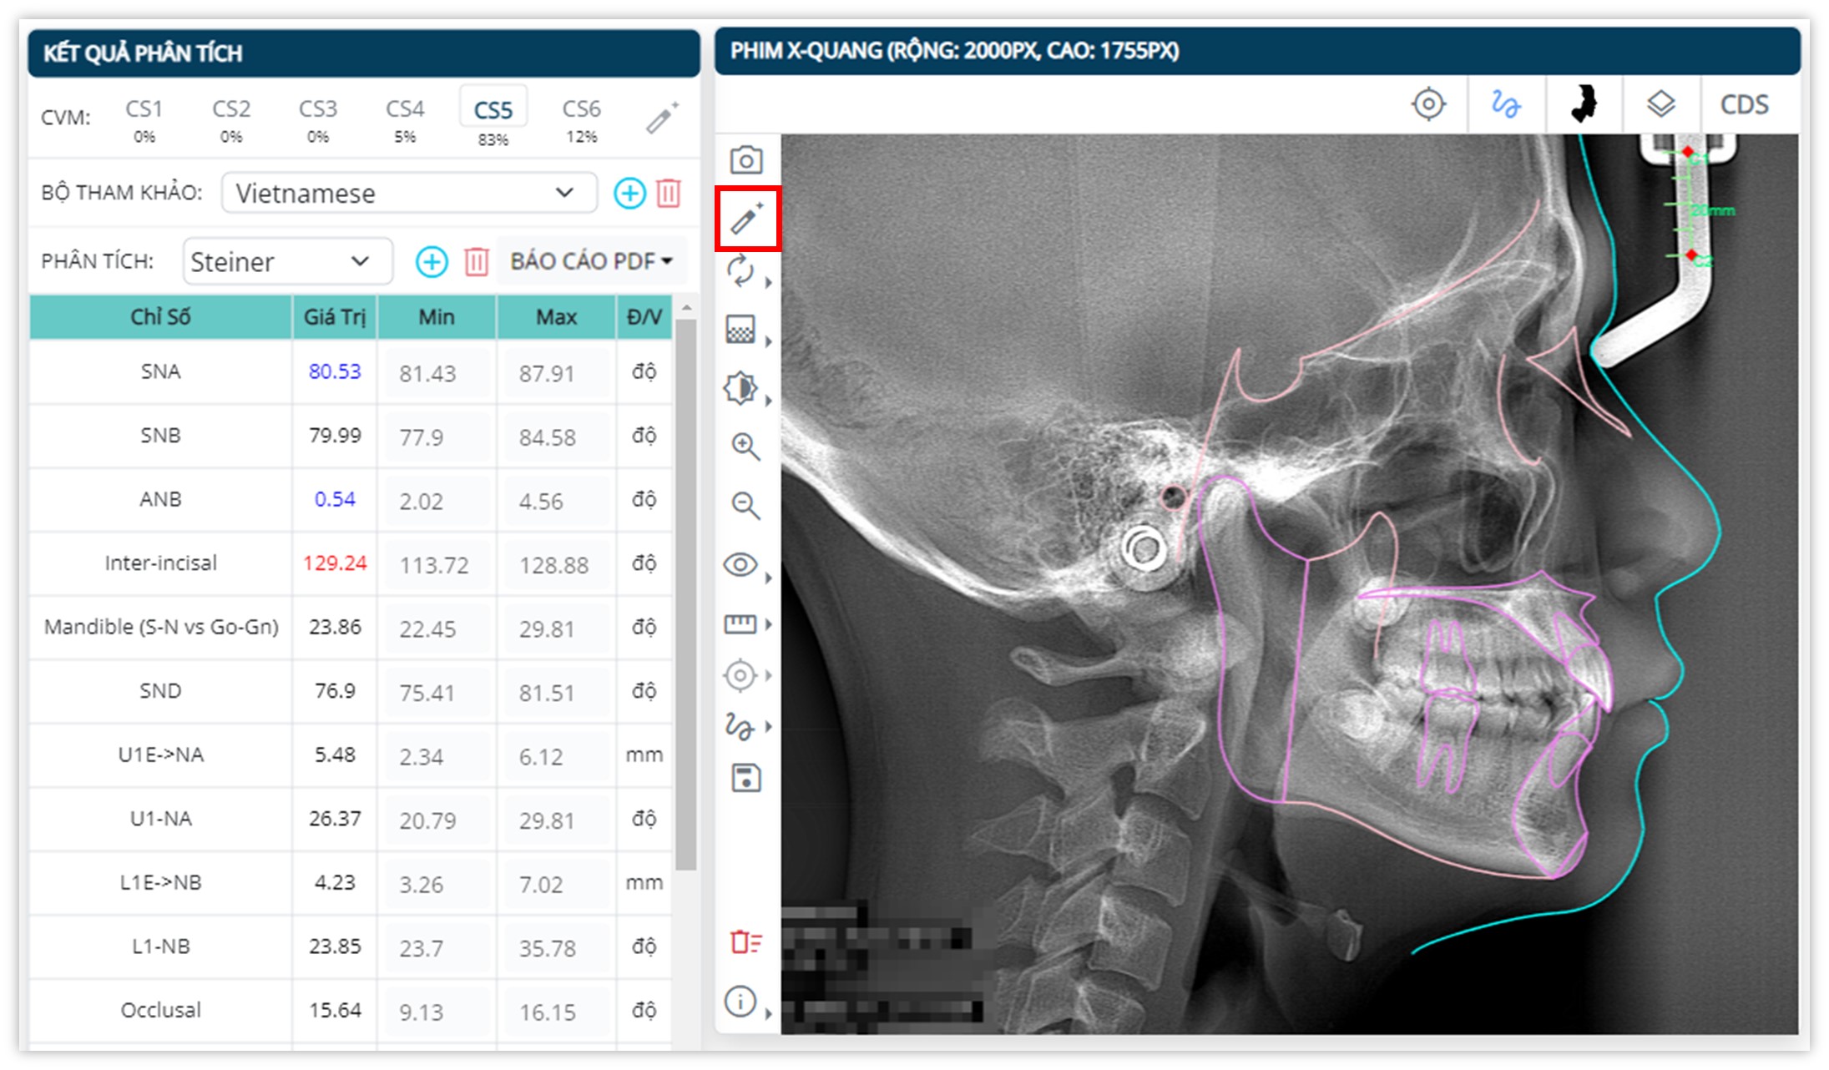Click the Chỉ Số column header
Screen dimensions: 1829x1070
tap(160, 317)
